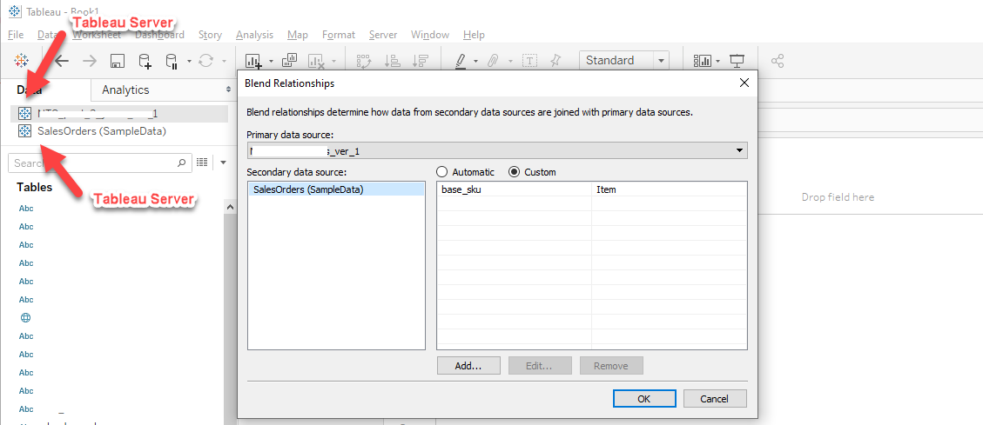Image resolution: width=983 pixels, height=425 pixels.
Task: Click the Tableau start page logo icon
Action: point(21,61)
